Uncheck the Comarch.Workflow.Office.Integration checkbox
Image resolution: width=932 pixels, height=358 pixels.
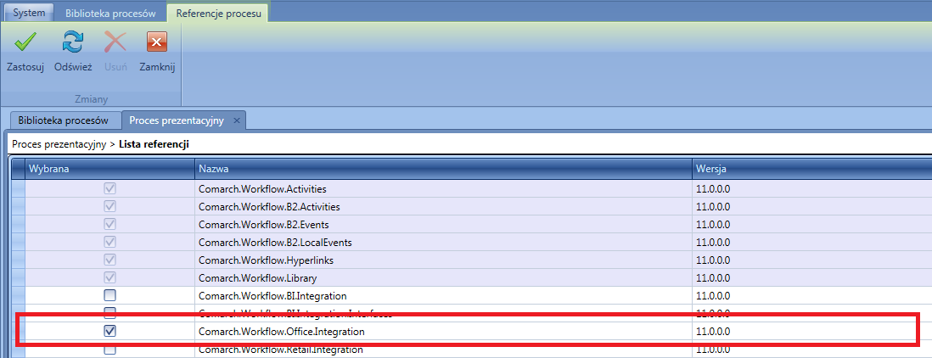click(x=110, y=332)
